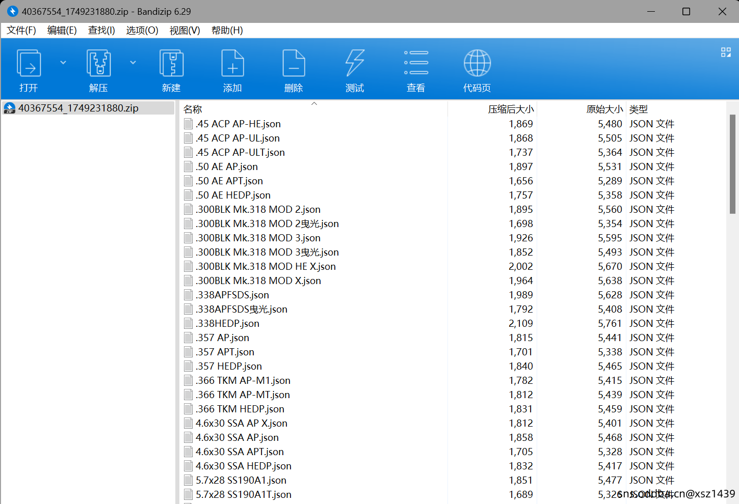Open the 视图(V) menu

[x=184, y=31]
